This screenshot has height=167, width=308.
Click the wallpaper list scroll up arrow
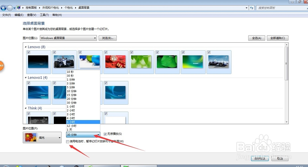tap(286, 45)
